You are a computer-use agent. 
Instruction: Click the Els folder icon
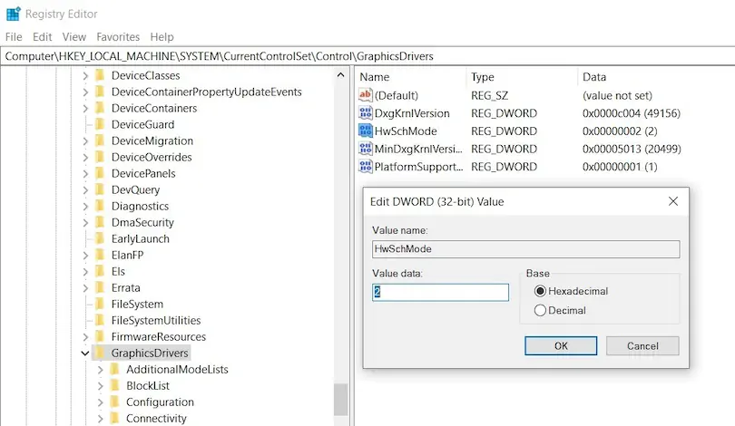click(x=100, y=272)
